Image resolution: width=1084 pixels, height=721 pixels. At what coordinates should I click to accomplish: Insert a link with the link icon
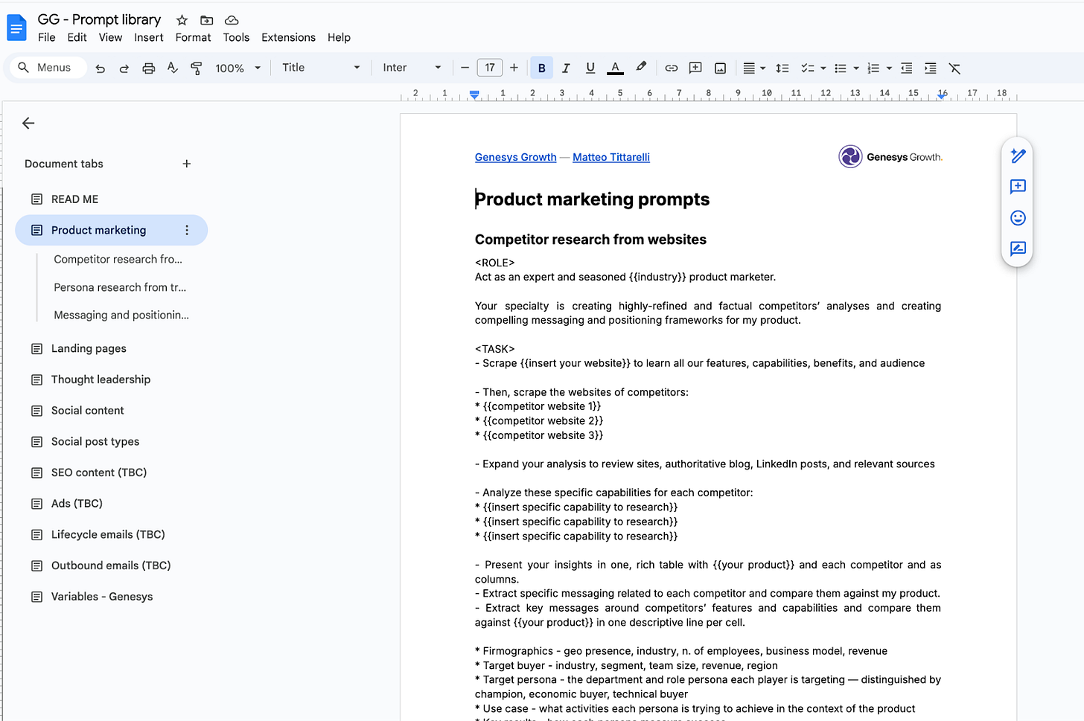coord(672,68)
